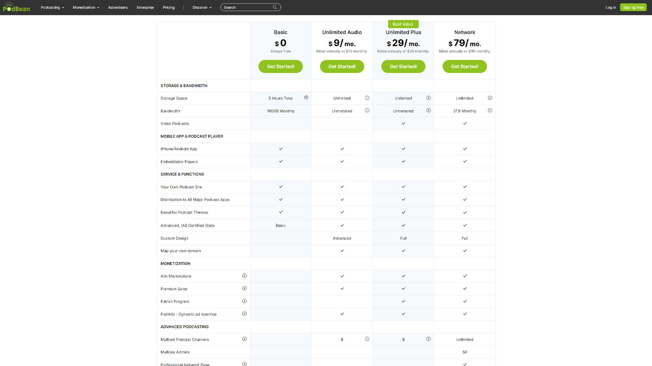Click 'Embeddable Players' row label
Screen dimensions: 652x366
pos(179,162)
